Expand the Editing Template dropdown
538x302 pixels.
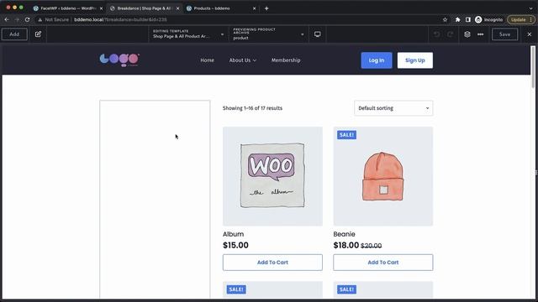188,34
